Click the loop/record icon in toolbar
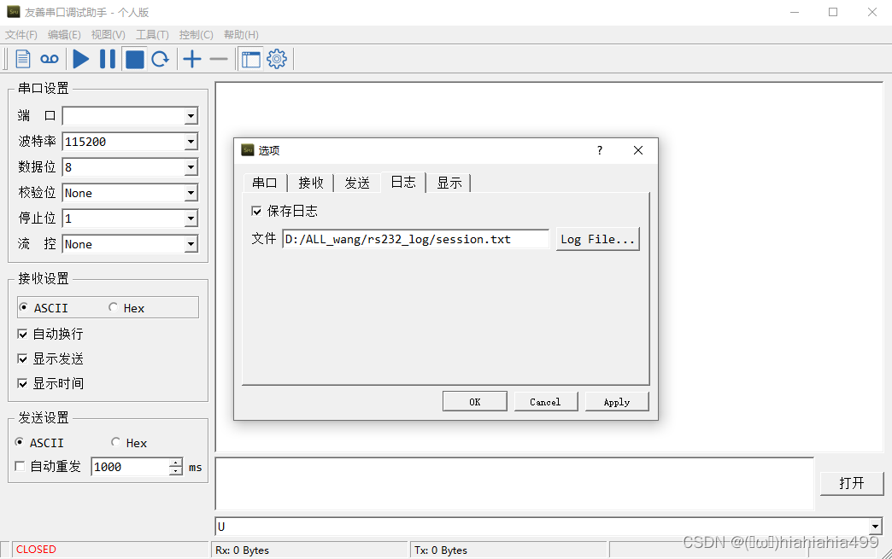The image size is (892, 559). [x=50, y=59]
